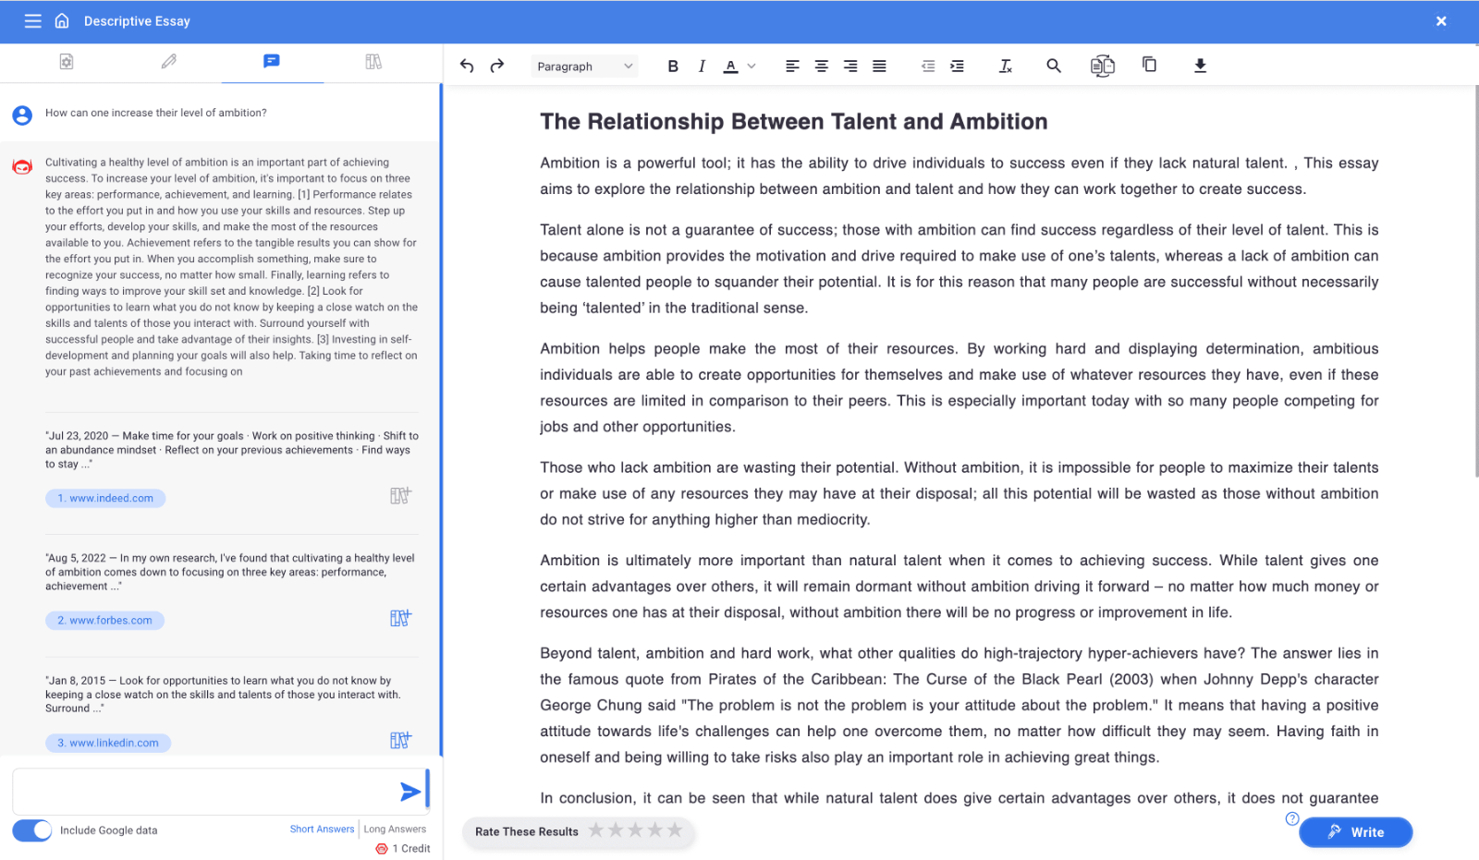The width and height of the screenshot is (1479, 860).
Task: Click the copy document icon
Action: point(1149,65)
